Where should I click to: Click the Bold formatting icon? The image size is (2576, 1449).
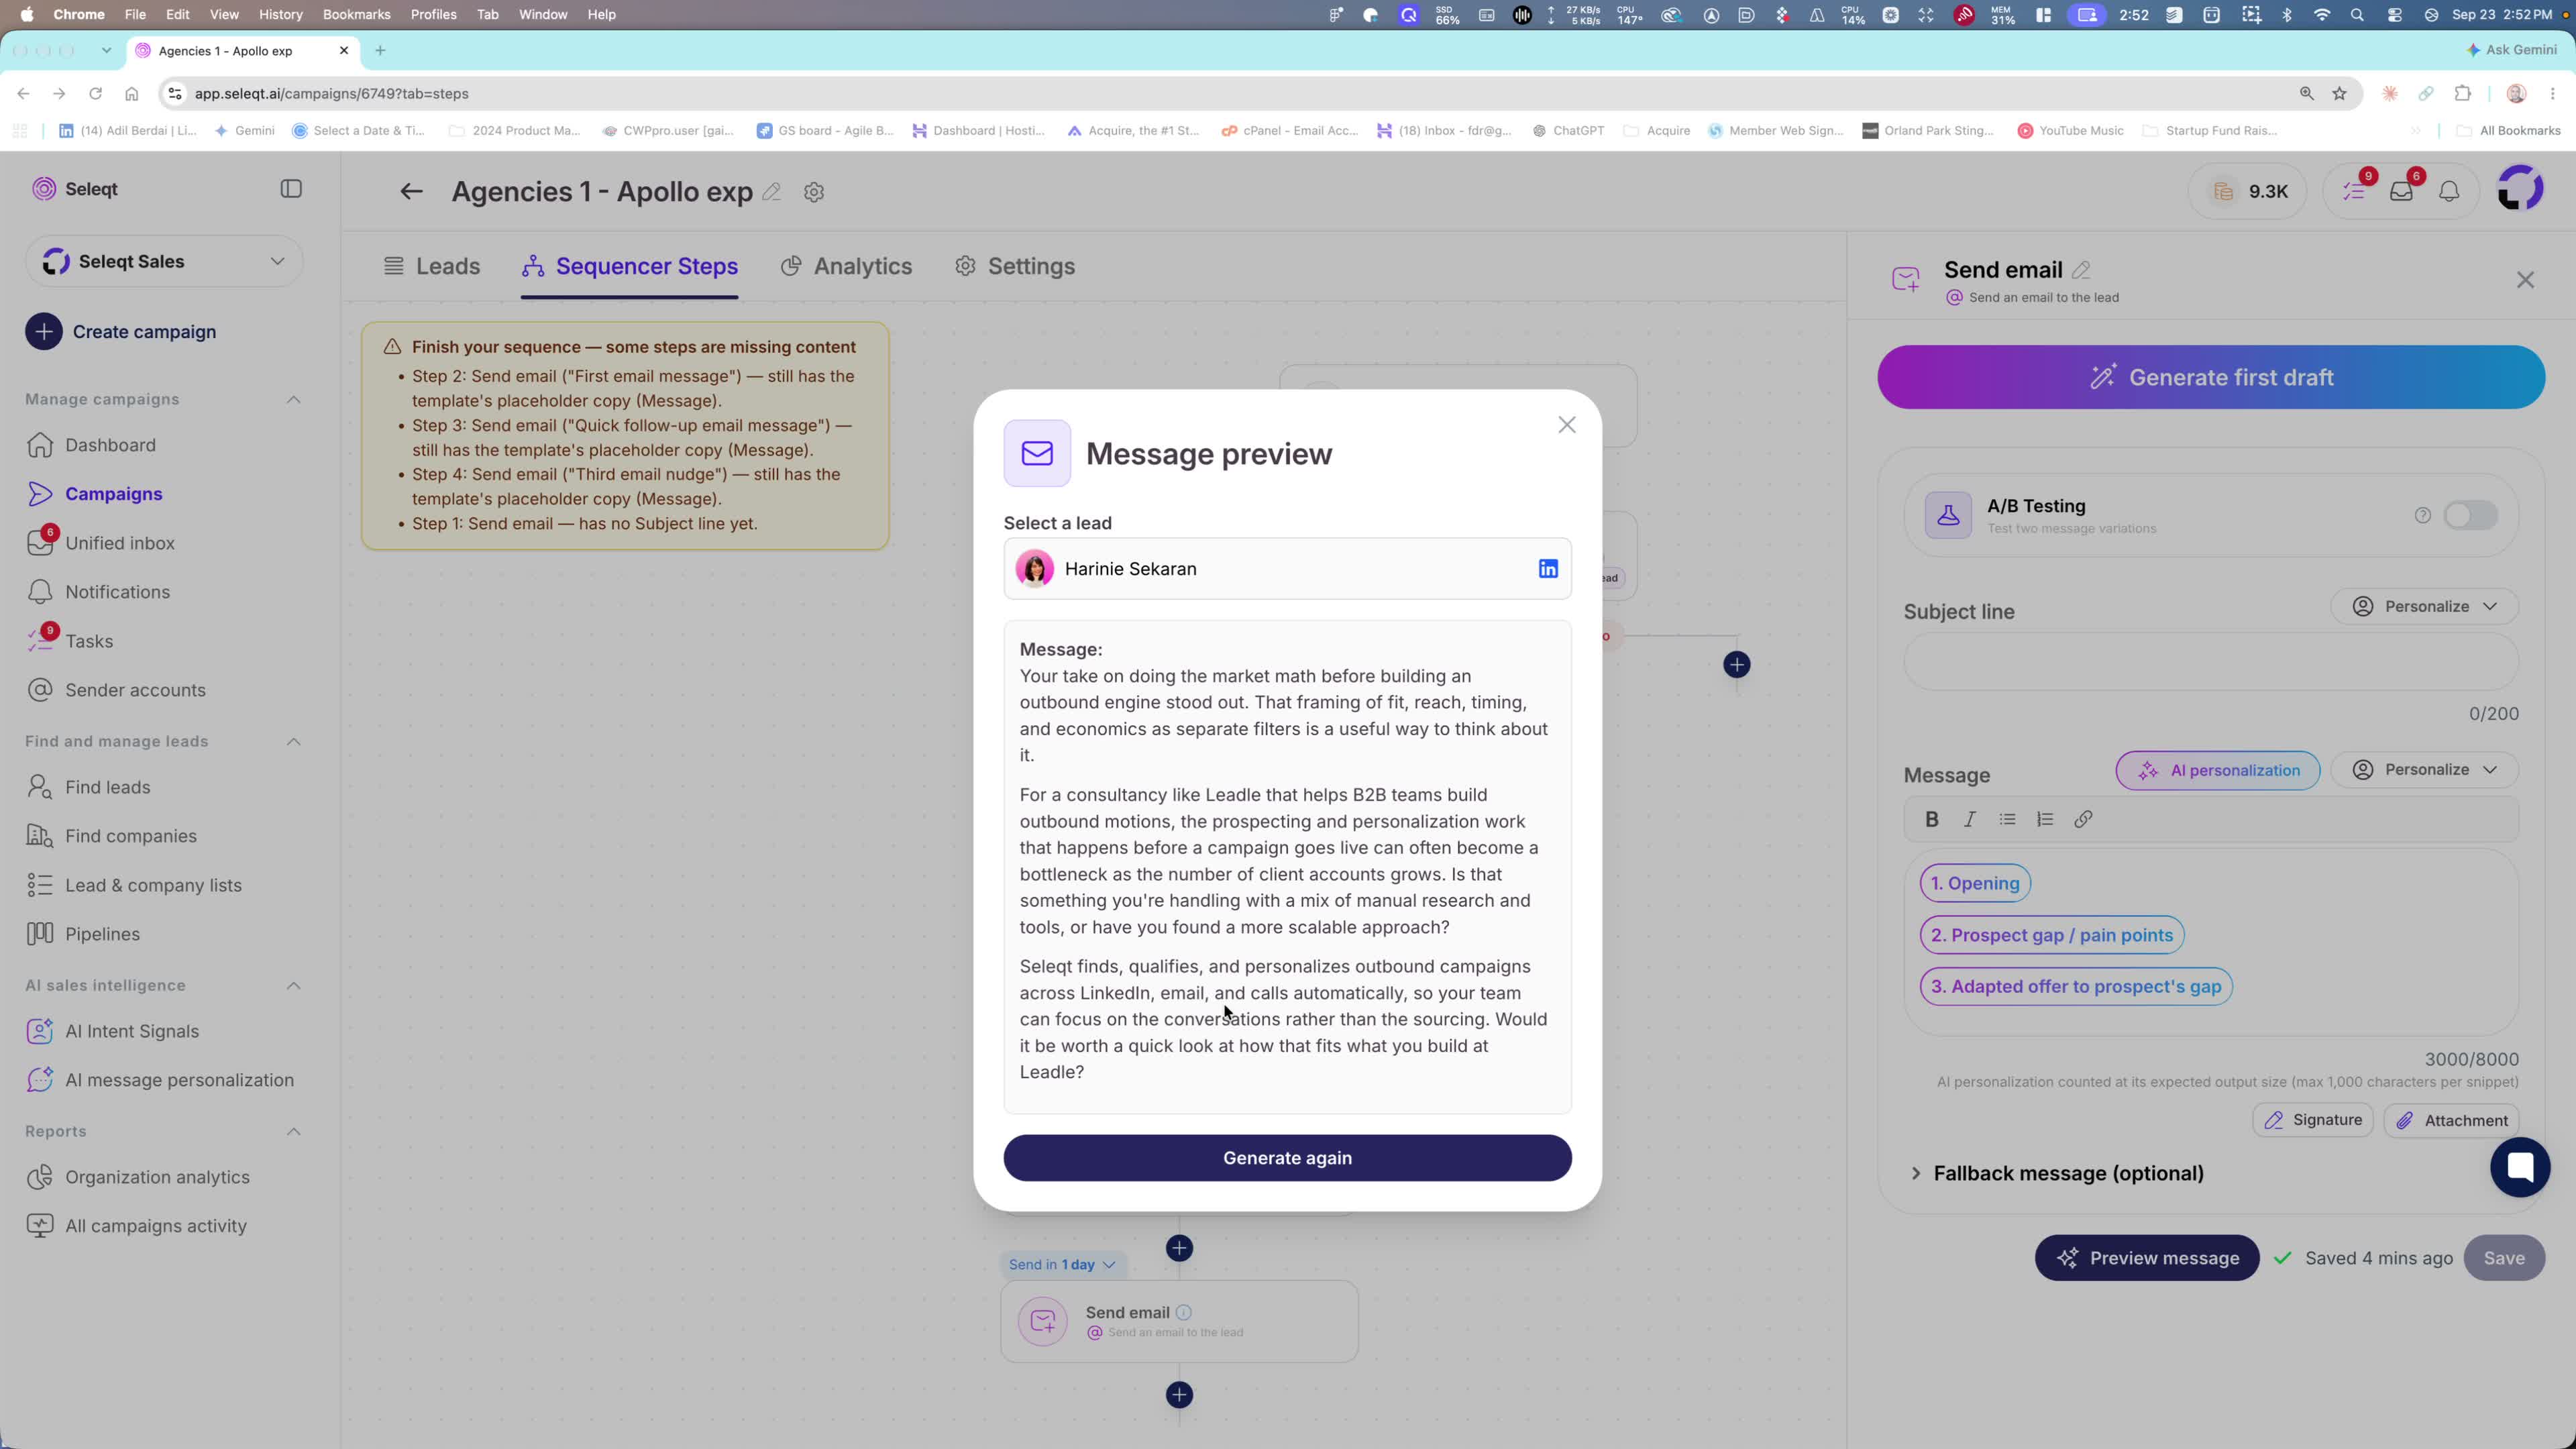(x=1932, y=819)
